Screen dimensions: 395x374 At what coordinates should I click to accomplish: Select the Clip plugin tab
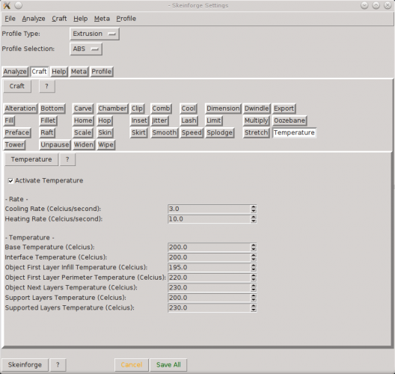[x=138, y=108]
